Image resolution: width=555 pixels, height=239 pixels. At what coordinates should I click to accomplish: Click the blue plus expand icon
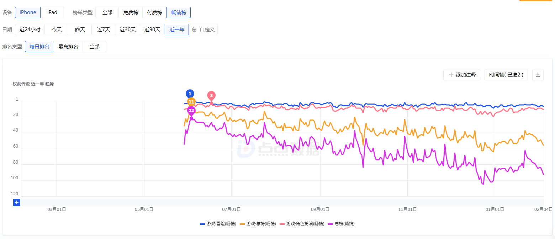(x=17, y=202)
